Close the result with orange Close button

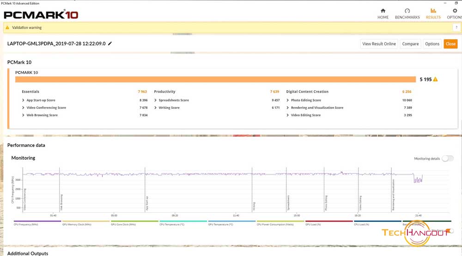pyautogui.click(x=450, y=44)
